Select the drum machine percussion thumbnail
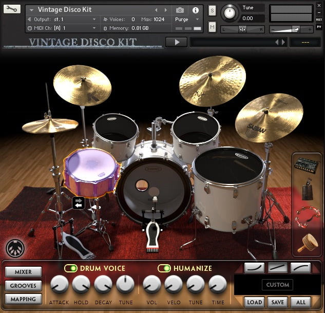Screen dimensions: 325x313 (x=307, y=165)
